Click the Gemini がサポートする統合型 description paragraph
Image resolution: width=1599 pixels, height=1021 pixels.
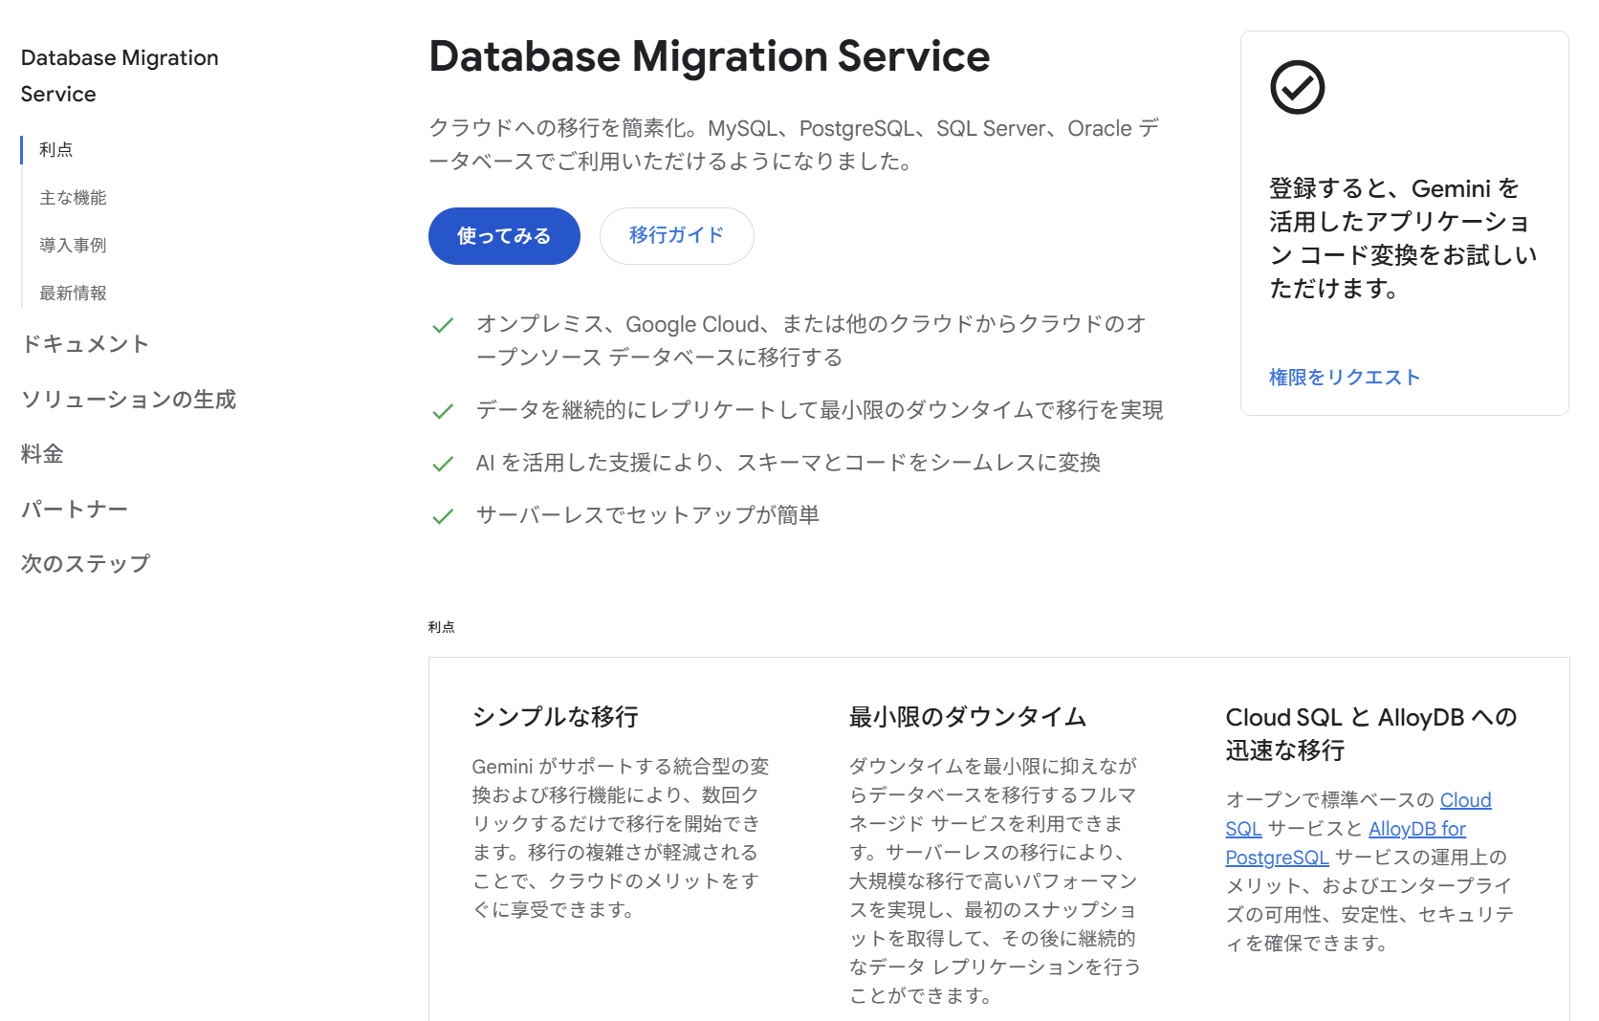coord(621,837)
